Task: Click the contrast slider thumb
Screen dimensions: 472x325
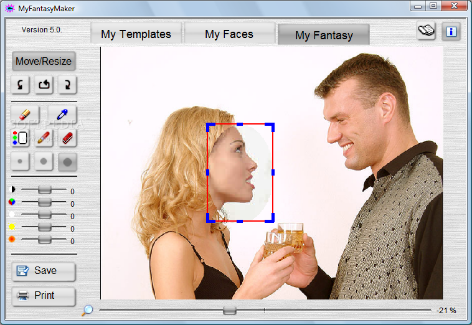Action: (x=45, y=190)
